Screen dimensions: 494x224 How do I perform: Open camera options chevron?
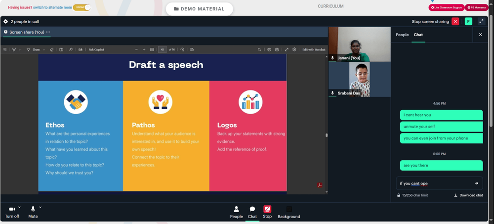click(20, 207)
